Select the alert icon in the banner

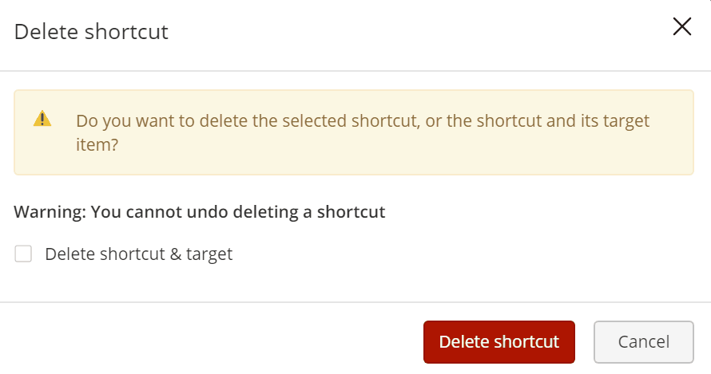point(42,120)
